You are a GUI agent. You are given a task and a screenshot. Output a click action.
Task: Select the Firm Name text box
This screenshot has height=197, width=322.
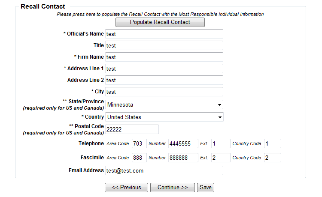pyautogui.click(x=164, y=57)
